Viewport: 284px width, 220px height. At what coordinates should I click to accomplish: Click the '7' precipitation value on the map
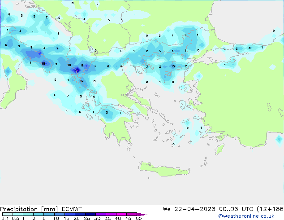(57, 48)
